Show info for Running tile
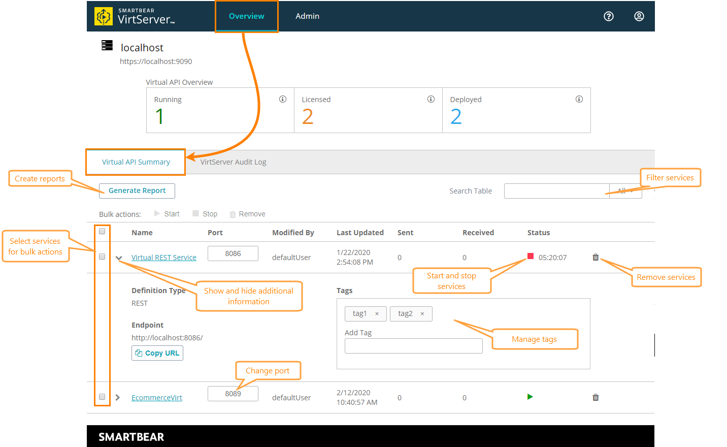Image resolution: width=727 pixels, height=447 pixels. point(283,99)
